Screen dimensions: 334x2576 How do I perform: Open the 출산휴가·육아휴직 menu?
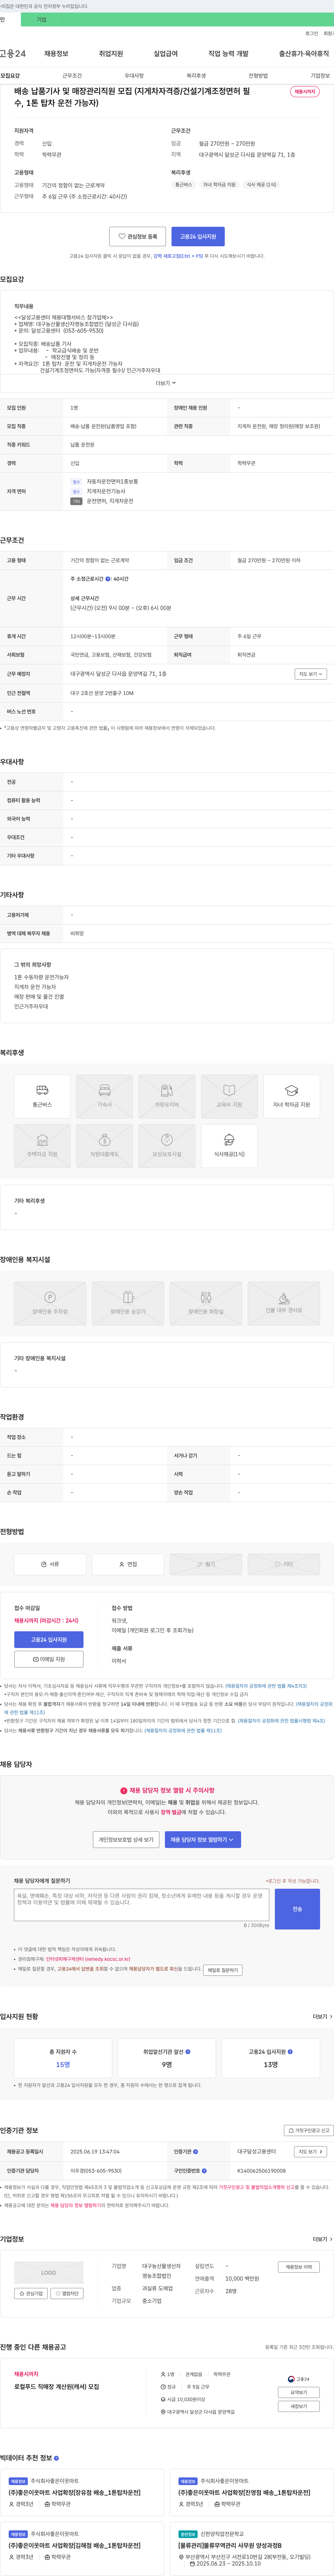(x=304, y=54)
